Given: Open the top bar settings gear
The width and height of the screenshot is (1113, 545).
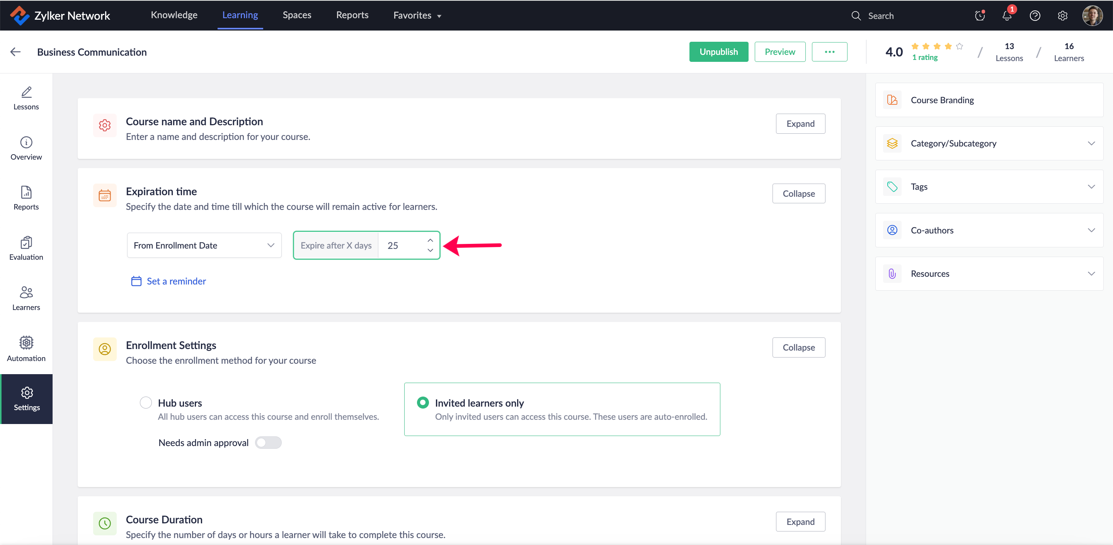Looking at the screenshot, I should pyautogui.click(x=1062, y=16).
